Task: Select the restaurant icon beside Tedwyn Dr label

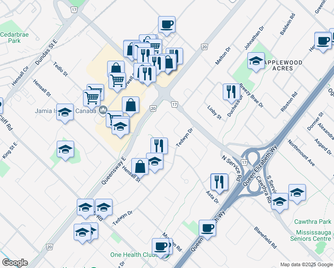Action: (x=159, y=145)
